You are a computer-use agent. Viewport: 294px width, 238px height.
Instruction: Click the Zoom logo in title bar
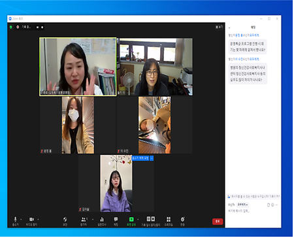10,19
